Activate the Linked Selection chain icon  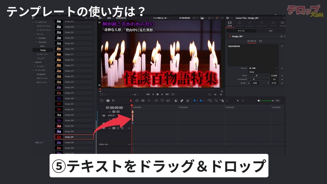tap(181, 101)
